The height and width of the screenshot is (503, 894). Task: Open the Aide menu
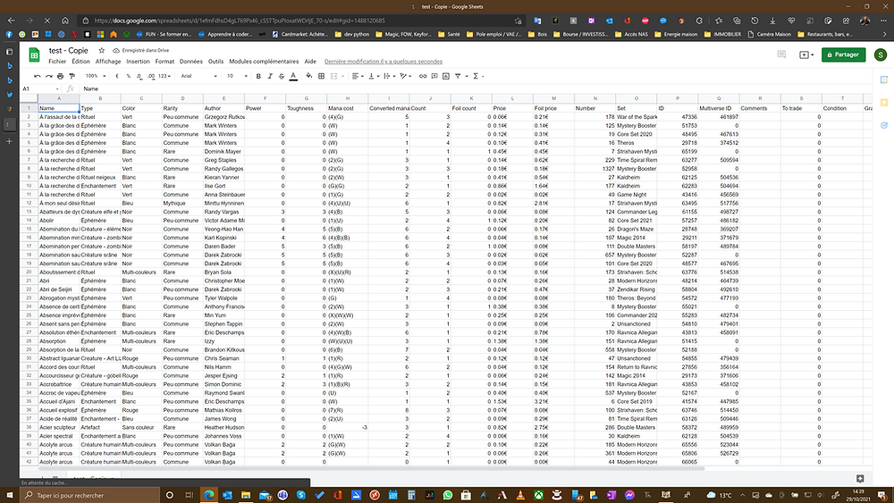pyautogui.click(x=310, y=62)
